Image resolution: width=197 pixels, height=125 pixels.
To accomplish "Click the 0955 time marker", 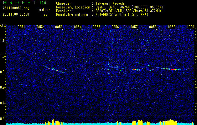I will (x=96, y=27).
